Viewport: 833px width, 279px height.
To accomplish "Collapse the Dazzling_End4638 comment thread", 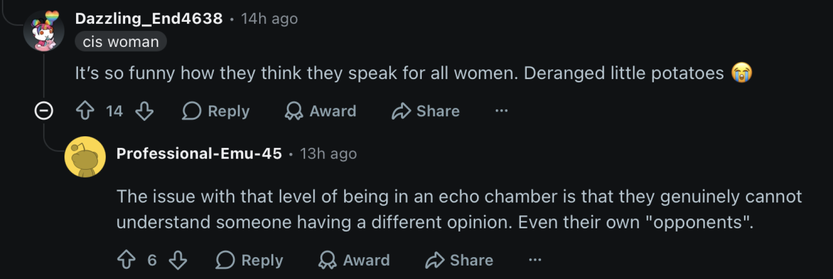I will (44, 111).
